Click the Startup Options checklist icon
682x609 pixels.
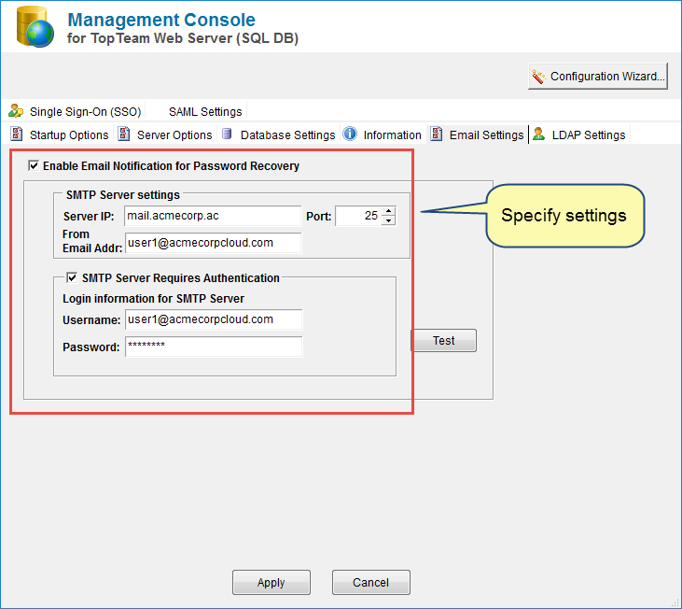(17, 135)
